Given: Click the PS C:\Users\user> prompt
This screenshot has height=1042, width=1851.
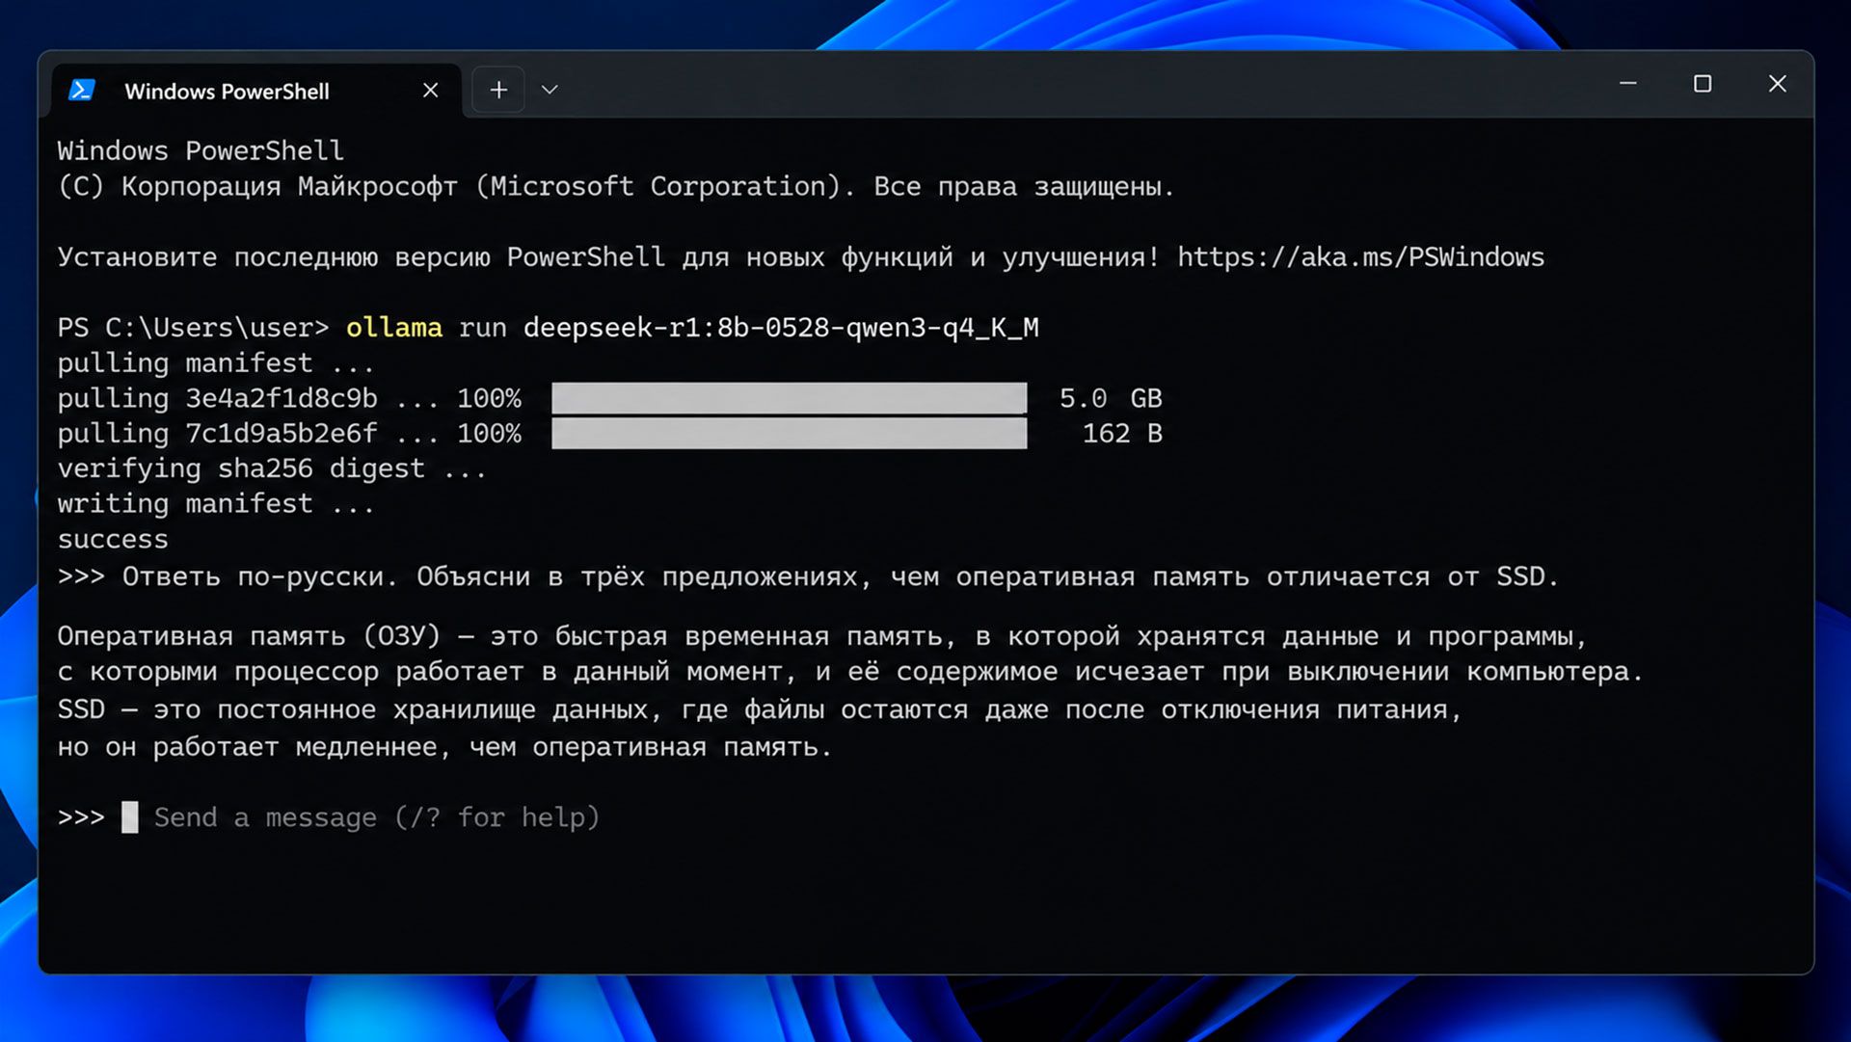Looking at the screenshot, I should pyautogui.click(x=193, y=328).
